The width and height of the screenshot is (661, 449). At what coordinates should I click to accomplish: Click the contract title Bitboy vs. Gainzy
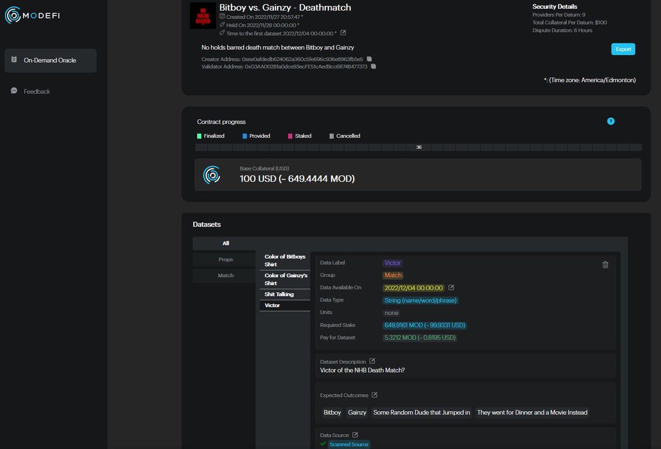[x=285, y=7]
